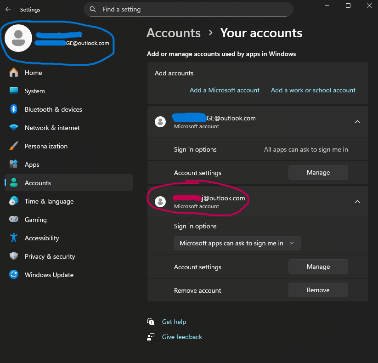
Task: Click the Get help link
Action: 174,322
